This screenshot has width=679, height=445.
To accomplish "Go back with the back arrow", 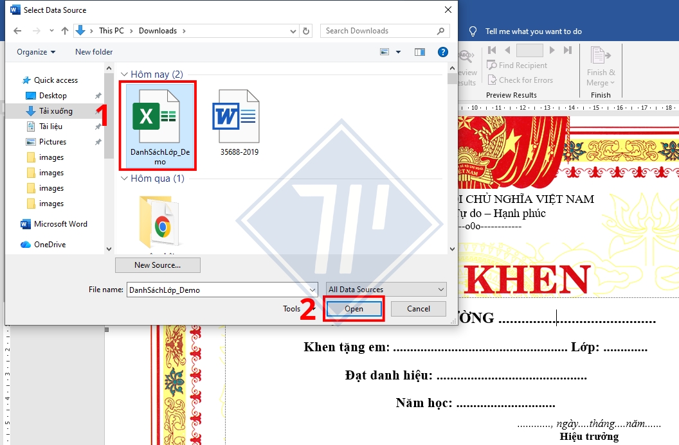I will coord(17,31).
